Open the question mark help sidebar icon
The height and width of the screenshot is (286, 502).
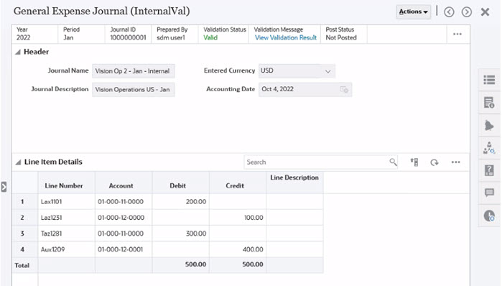(x=489, y=170)
